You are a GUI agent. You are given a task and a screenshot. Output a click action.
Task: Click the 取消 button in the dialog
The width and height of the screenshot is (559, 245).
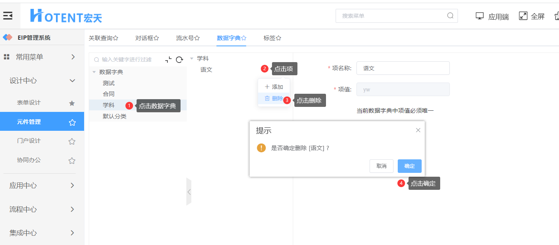click(381, 166)
